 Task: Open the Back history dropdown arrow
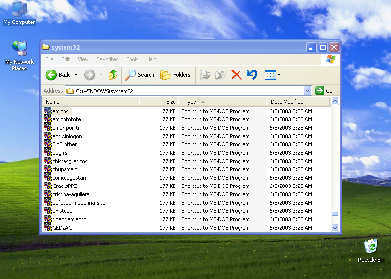(x=76, y=75)
